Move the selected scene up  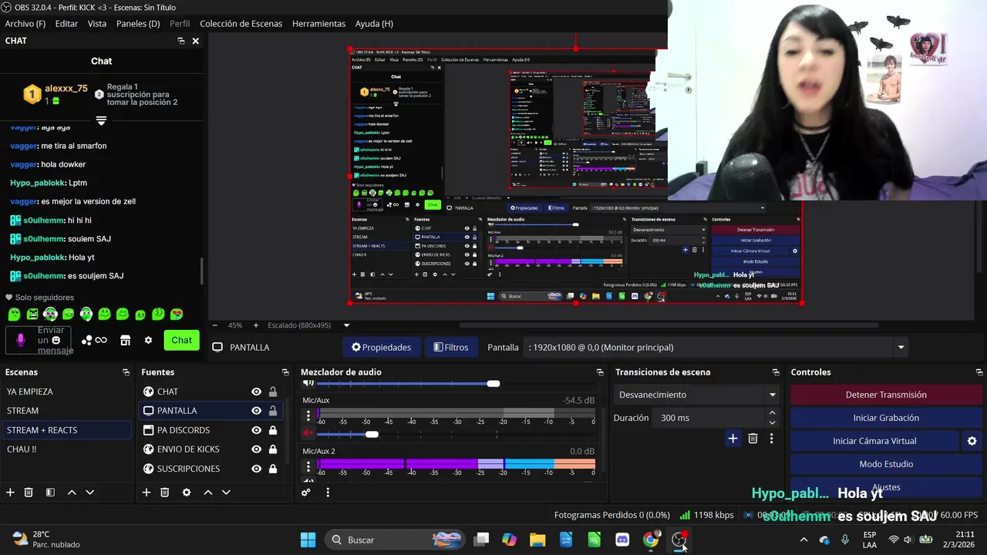coord(72,493)
